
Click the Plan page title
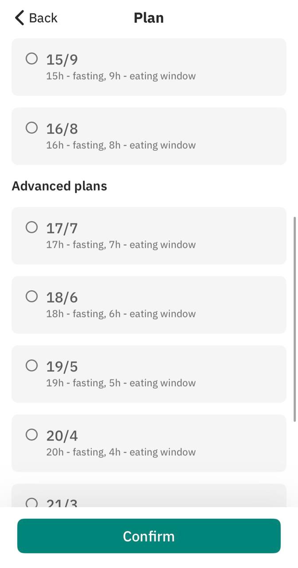click(x=149, y=18)
